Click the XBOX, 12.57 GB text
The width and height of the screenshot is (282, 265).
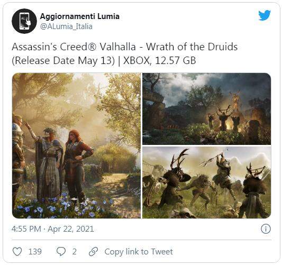coord(160,60)
